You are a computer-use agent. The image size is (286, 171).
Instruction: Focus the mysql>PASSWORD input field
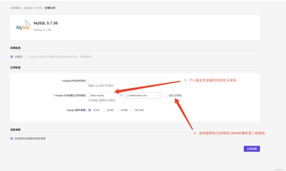coord(125,80)
